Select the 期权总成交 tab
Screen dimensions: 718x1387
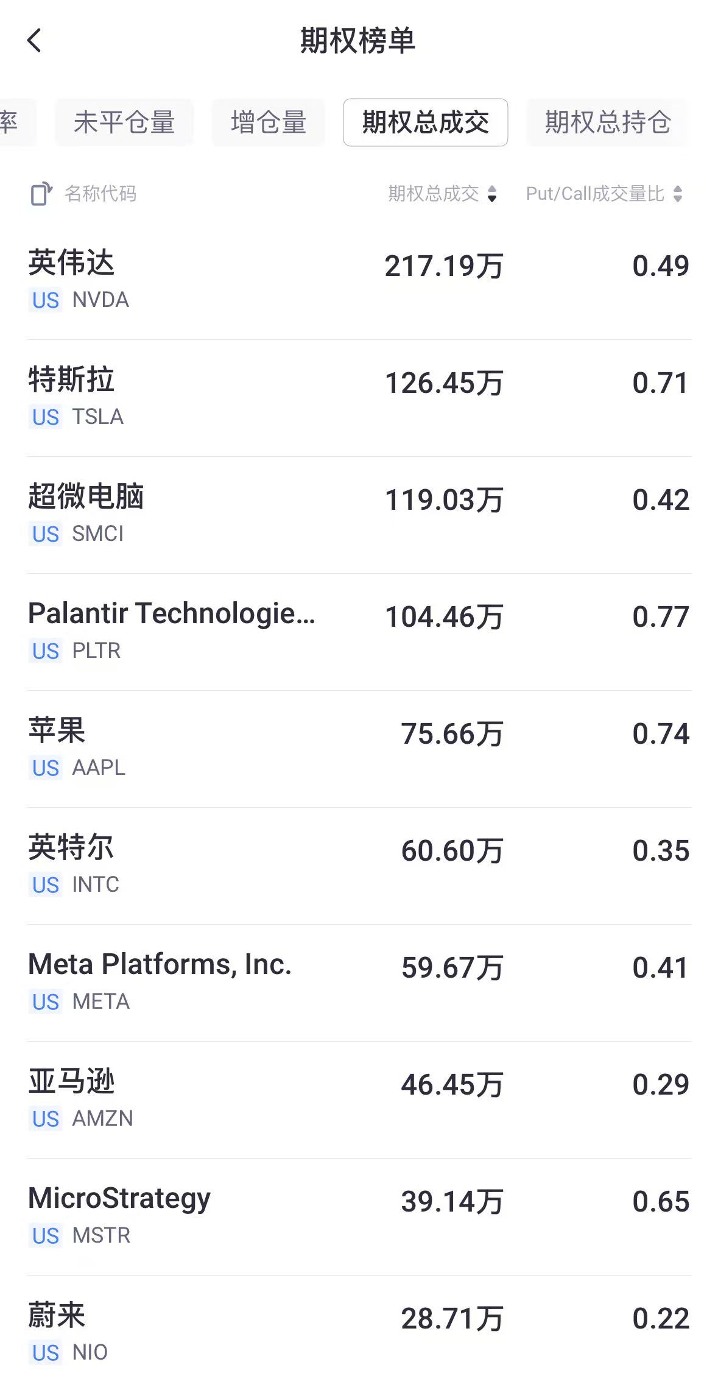425,122
